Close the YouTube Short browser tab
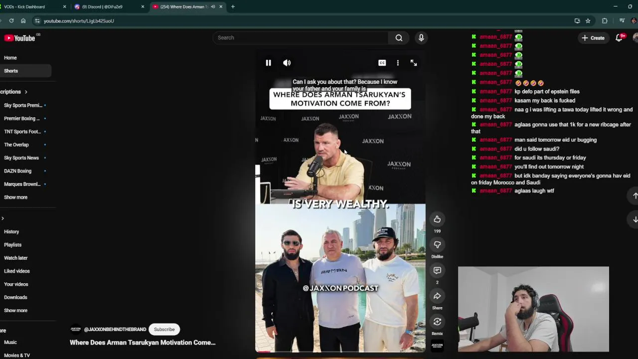This screenshot has width=638, height=359. point(221,7)
